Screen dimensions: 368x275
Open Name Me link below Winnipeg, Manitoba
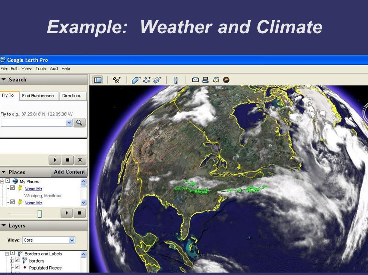click(x=33, y=203)
